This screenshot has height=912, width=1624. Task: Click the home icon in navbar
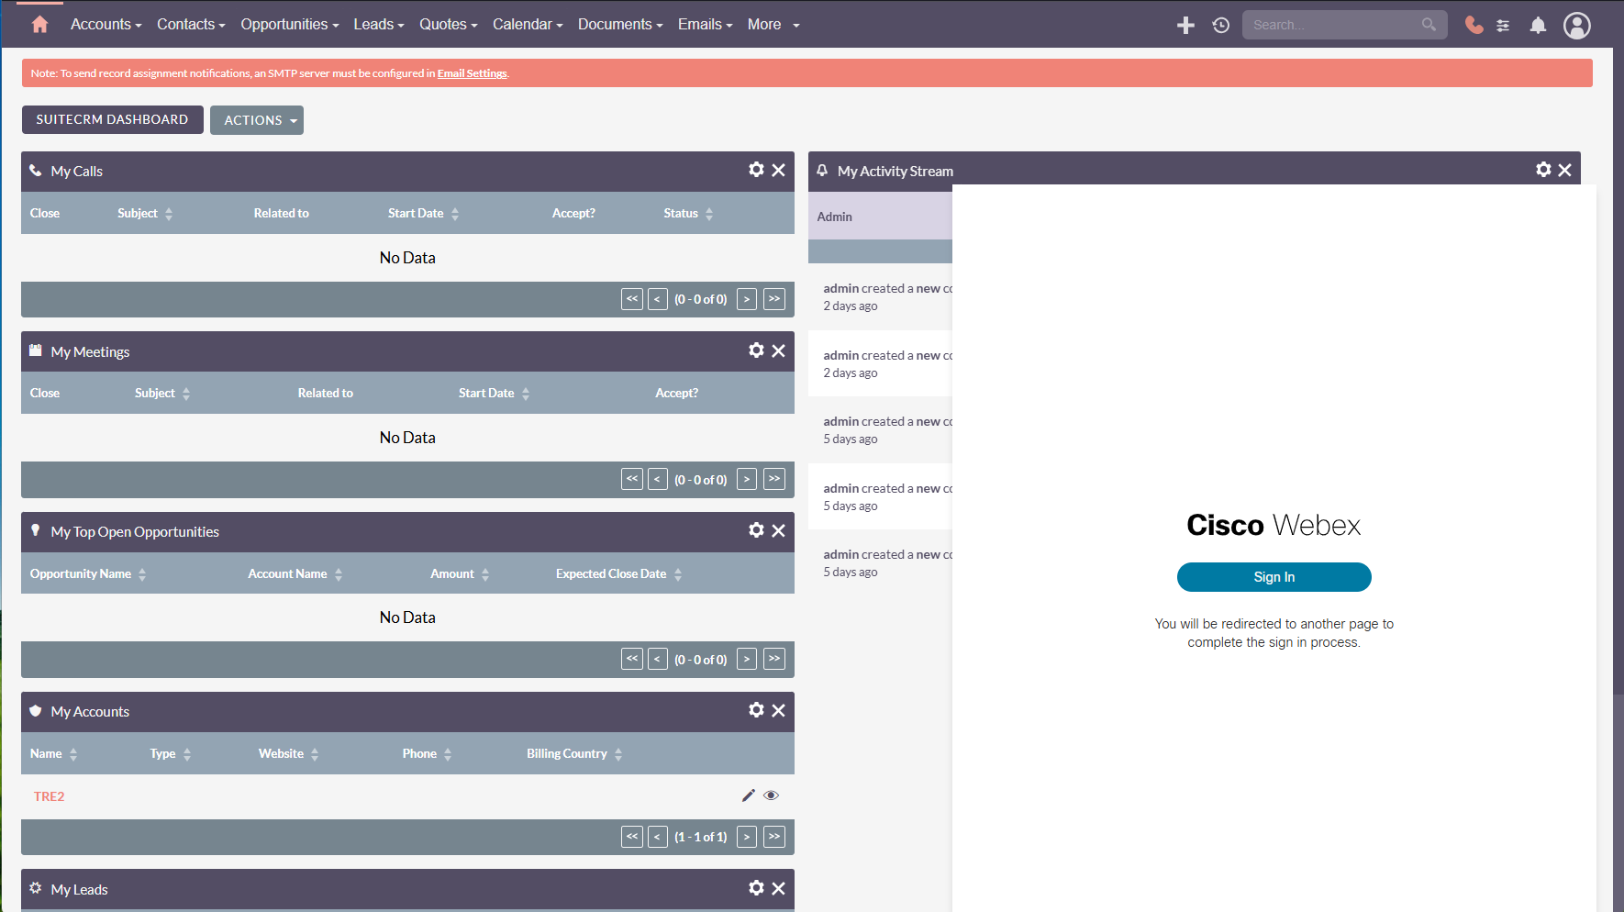pyautogui.click(x=39, y=25)
